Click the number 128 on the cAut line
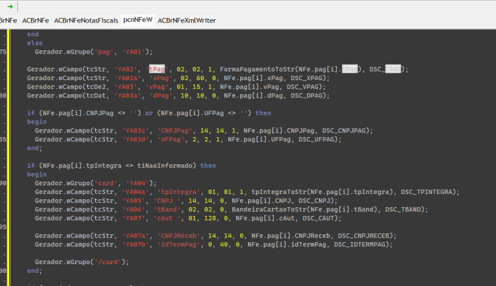 click(x=210, y=218)
